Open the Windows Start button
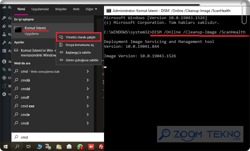The height and width of the screenshot is (151, 250). 6,147
